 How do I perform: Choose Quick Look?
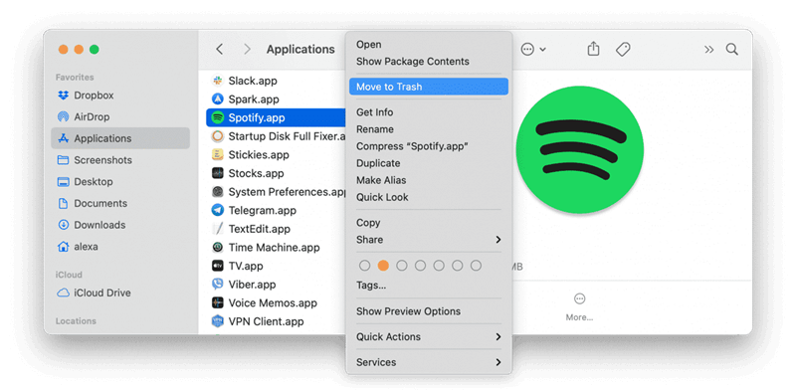pos(429,197)
